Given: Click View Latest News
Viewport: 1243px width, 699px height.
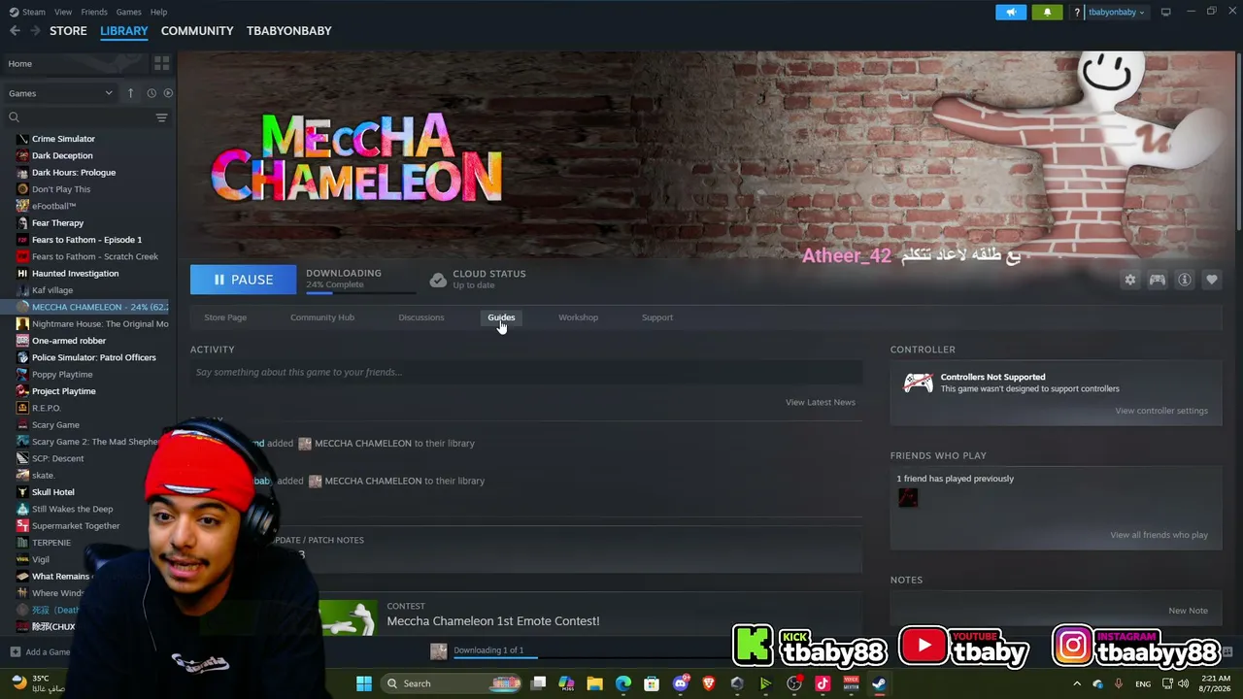Looking at the screenshot, I should coord(821,402).
